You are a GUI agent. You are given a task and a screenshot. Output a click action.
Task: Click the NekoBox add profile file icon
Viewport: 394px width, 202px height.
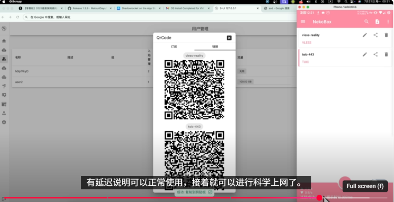click(x=377, y=22)
